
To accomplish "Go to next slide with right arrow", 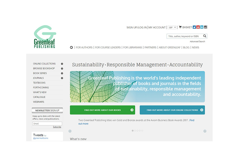I will [205, 131].
